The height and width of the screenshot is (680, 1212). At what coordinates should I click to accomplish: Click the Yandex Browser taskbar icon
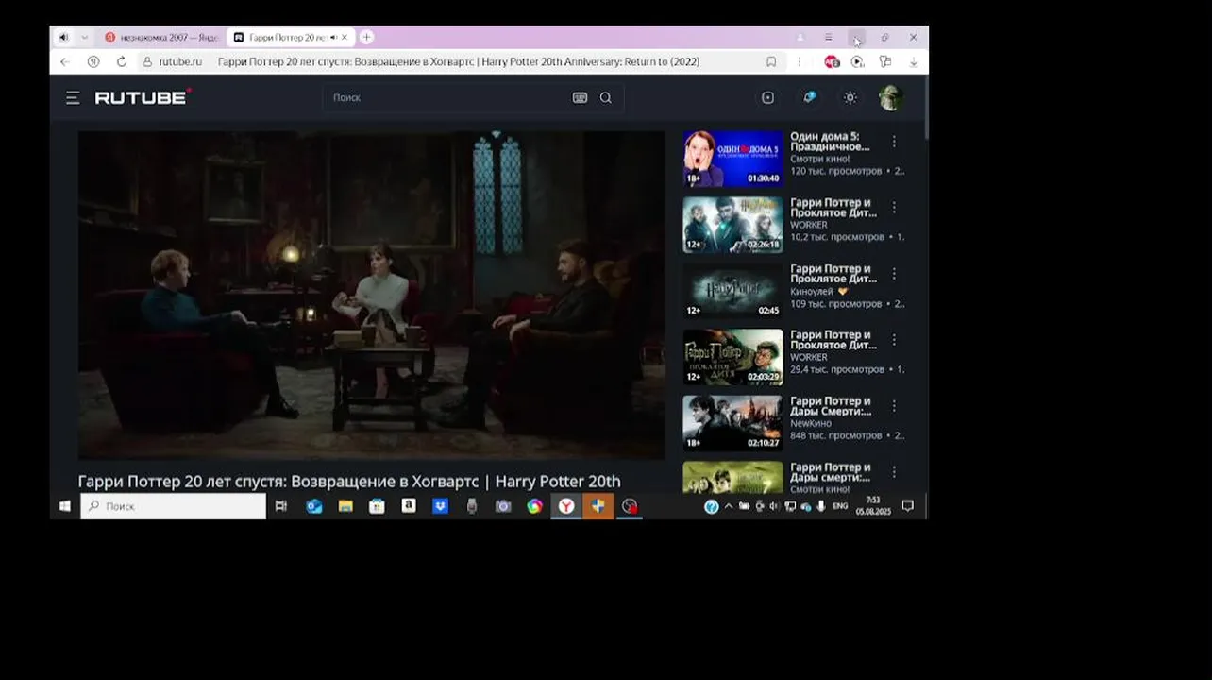click(x=566, y=506)
